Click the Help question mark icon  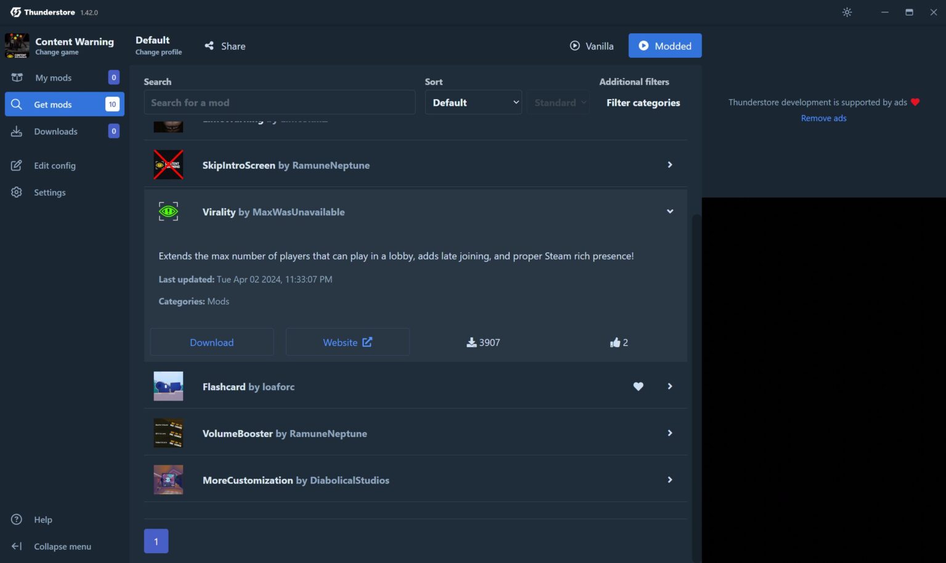17,519
